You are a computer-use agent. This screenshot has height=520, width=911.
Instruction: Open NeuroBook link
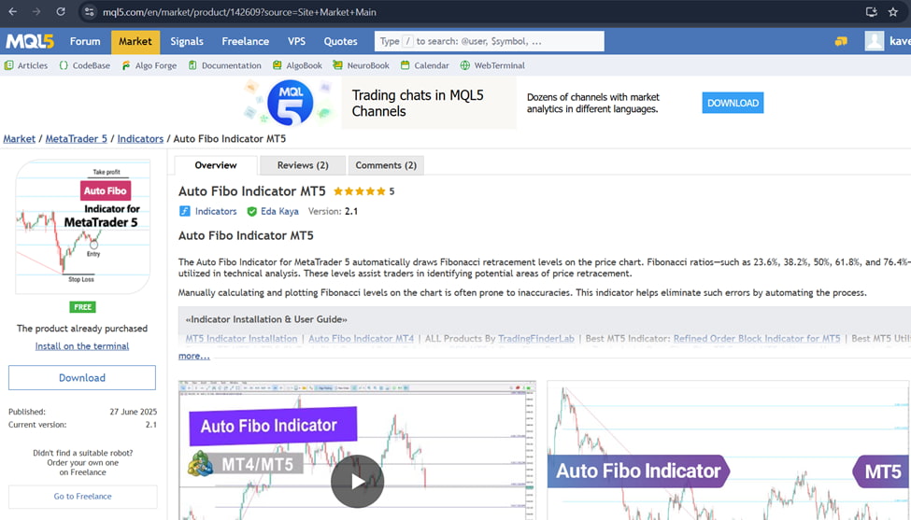point(361,65)
